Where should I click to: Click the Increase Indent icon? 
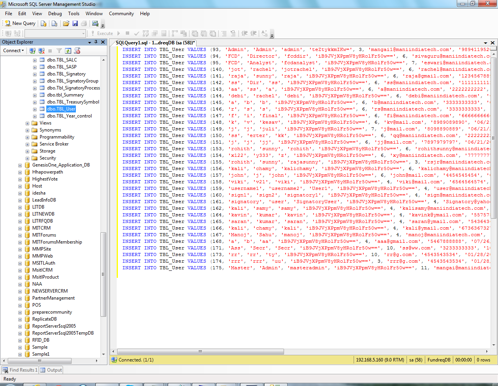pyautogui.click(x=253, y=33)
